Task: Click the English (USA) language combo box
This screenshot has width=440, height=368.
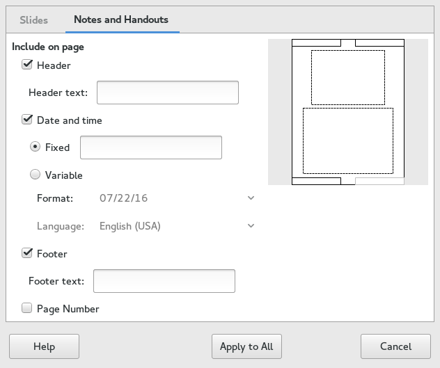Action: pyautogui.click(x=177, y=226)
